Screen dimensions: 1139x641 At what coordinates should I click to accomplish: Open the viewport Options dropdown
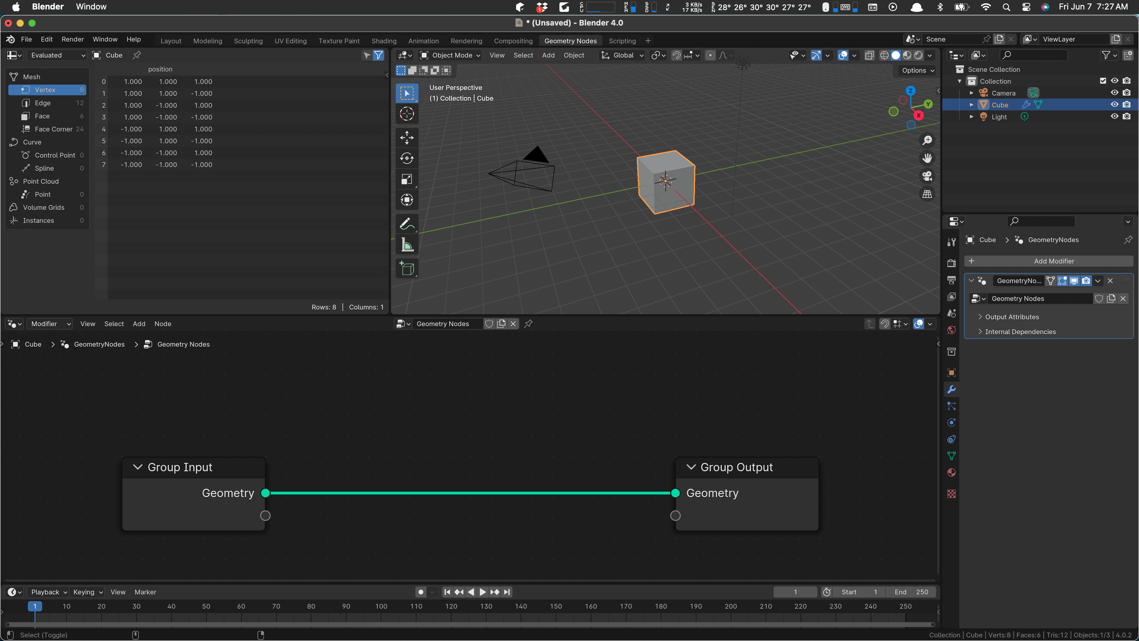pyautogui.click(x=917, y=70)
